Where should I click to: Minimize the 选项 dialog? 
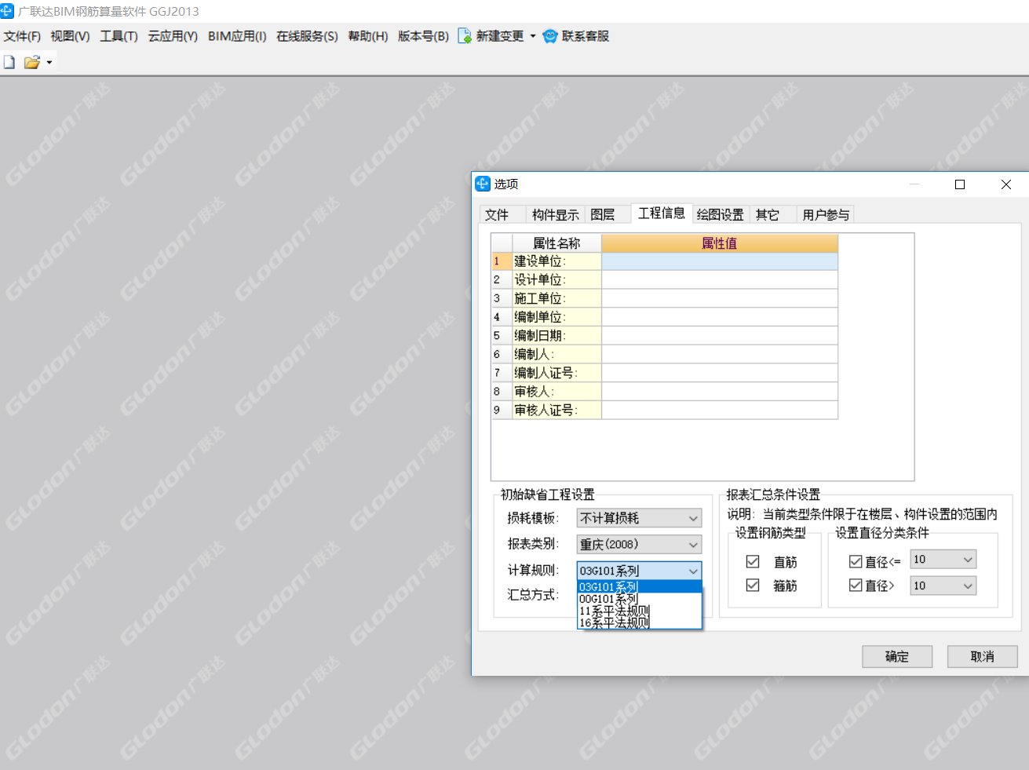[914, 184]
